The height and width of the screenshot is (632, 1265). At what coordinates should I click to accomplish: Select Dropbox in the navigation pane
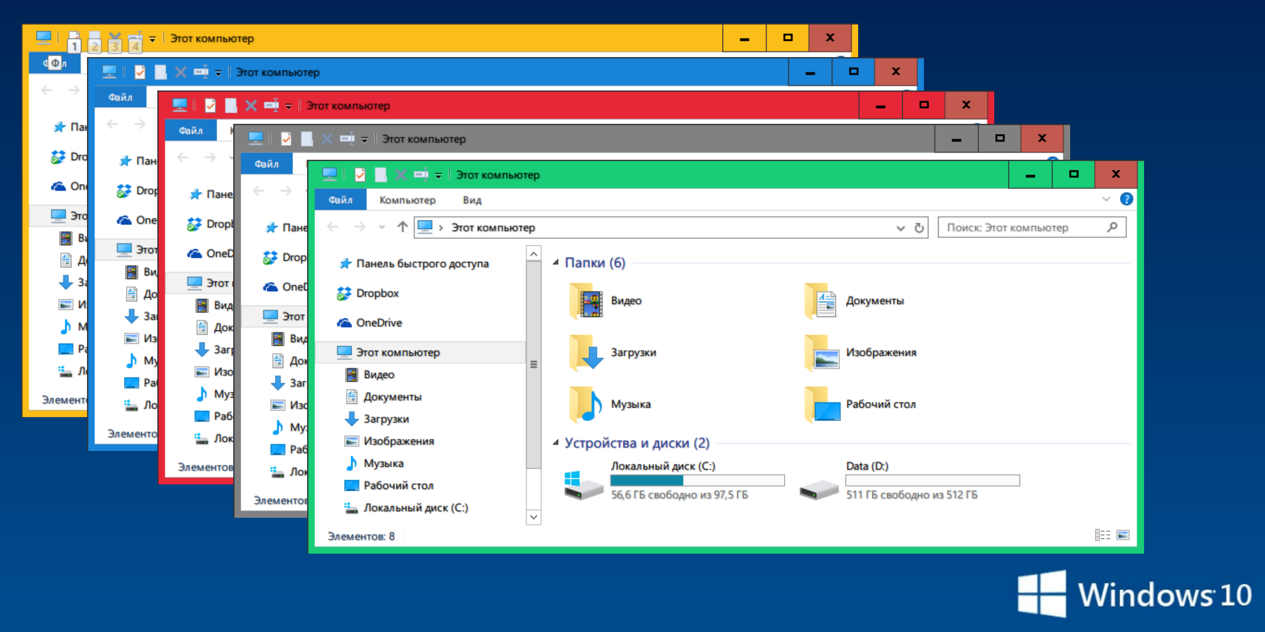coord(377,293)
